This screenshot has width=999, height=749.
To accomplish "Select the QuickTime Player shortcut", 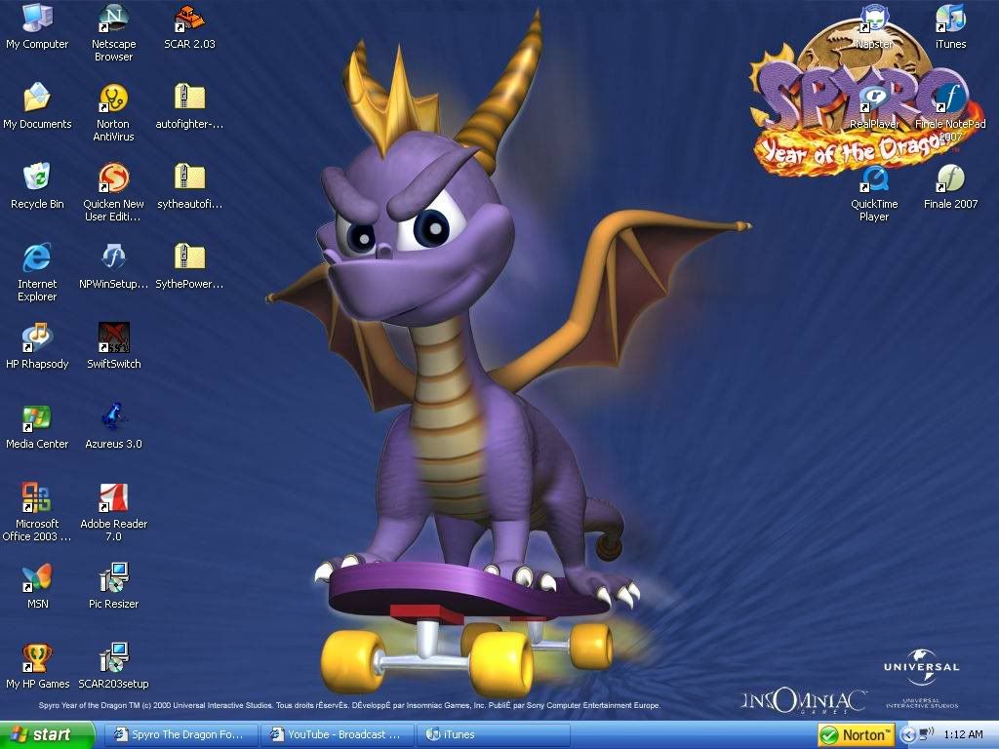I will click(x=874, y=179).
